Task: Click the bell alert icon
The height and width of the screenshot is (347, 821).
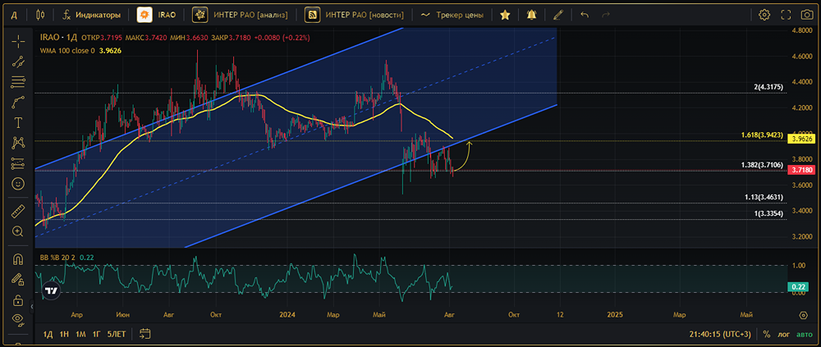Action: click(532, 15)
